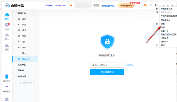
Task: Click 开通超级会员 button
Action: [x=126, y=5]
